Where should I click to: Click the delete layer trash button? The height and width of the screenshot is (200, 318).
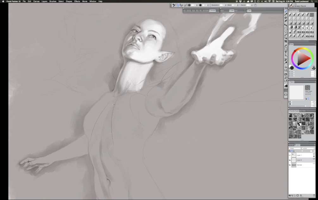(314, 195)
